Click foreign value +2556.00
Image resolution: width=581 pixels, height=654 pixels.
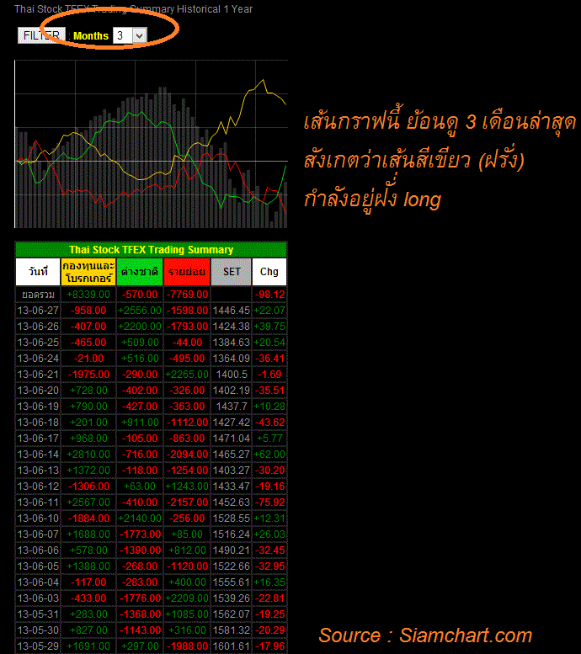pos(140,311)
